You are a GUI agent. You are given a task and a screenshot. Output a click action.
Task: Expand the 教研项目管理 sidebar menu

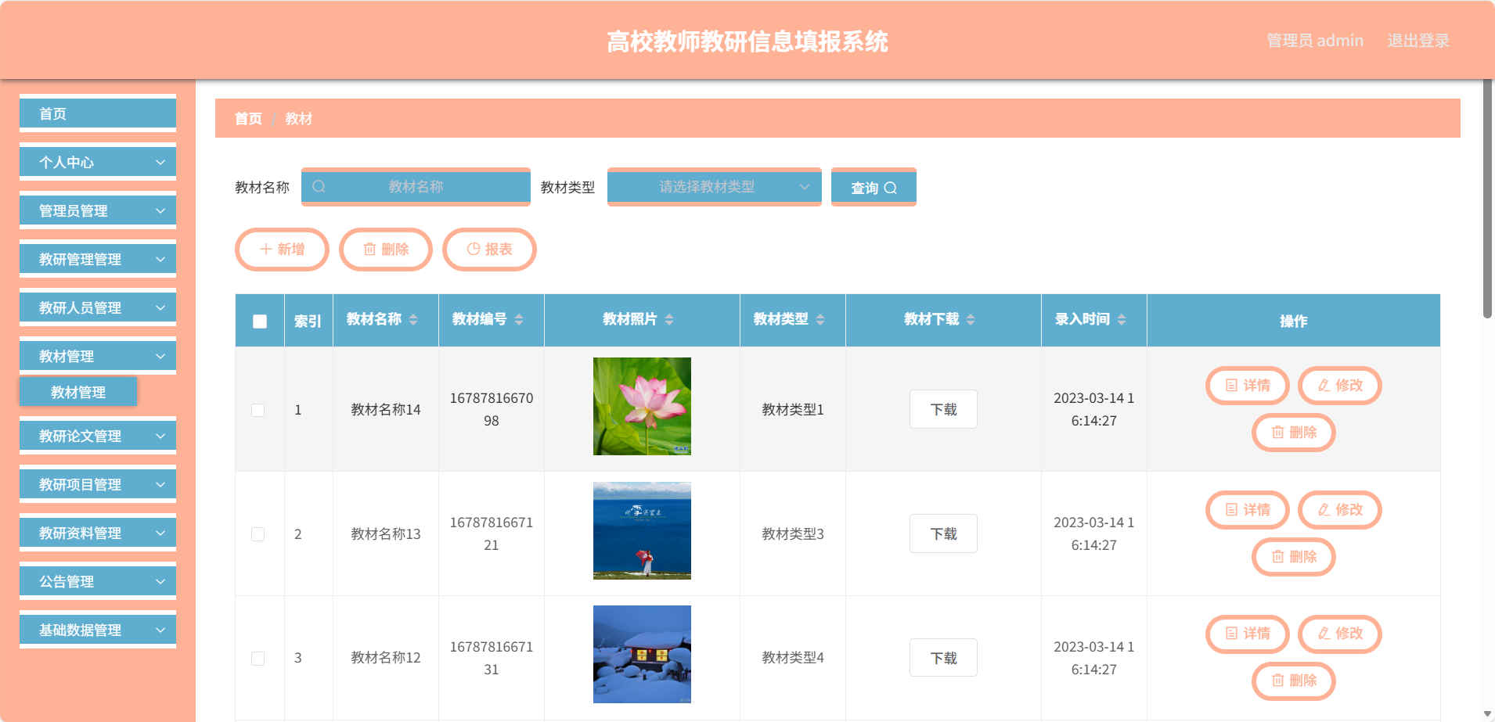coord(98,484)
